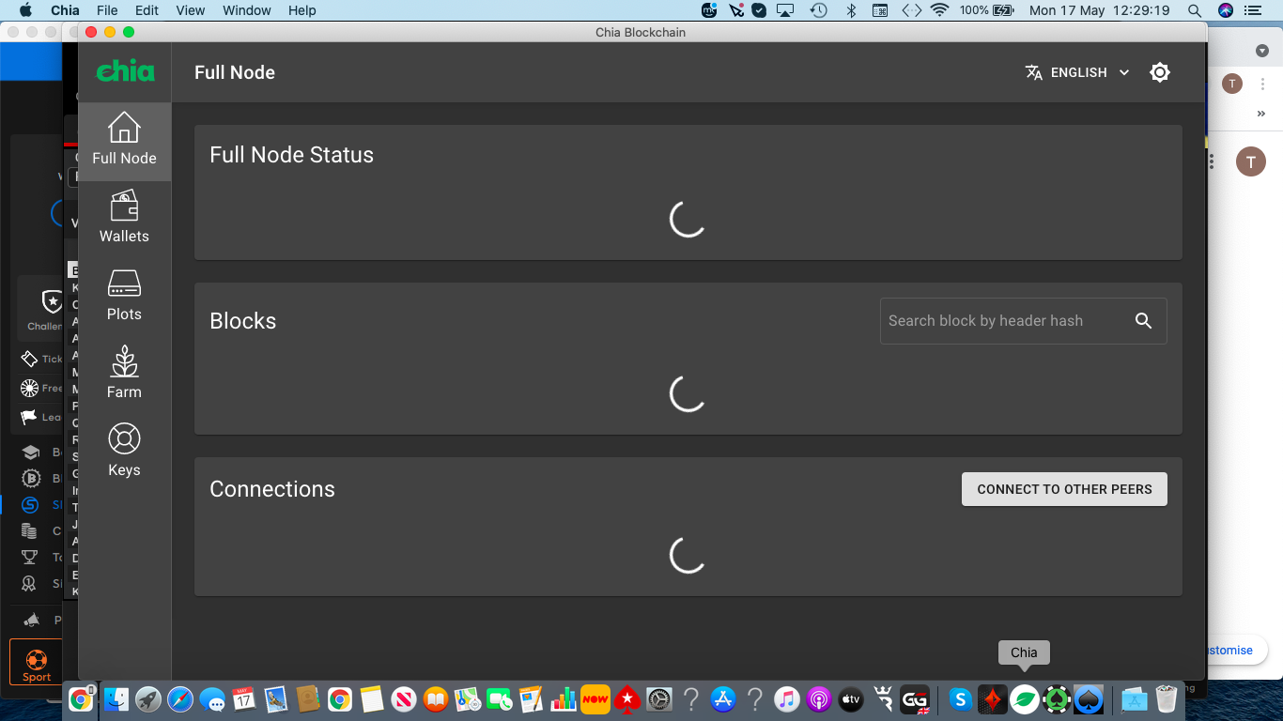Open Spotlight search in menu bar
Image resolution: width=1283 pixels, height=721 pixels.
pos(1195,10)
